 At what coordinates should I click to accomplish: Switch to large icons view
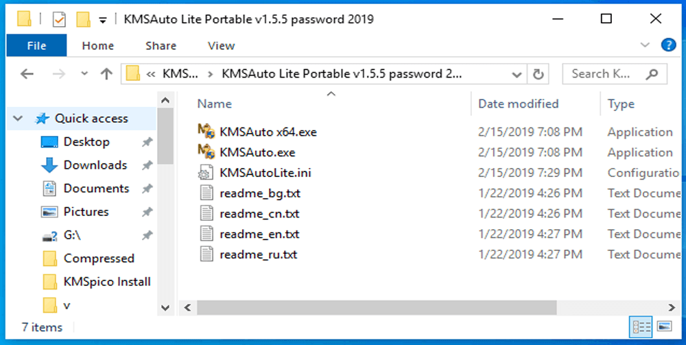[x=664, y=326]
